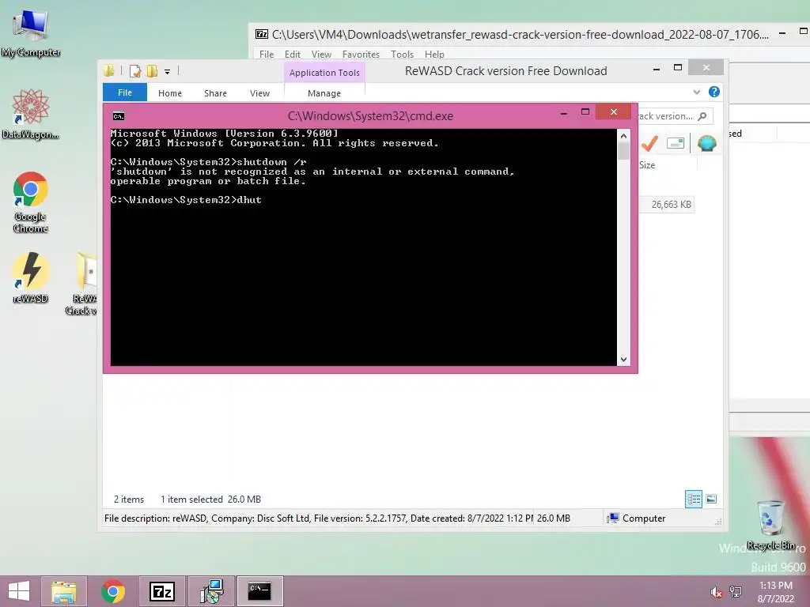The width and height of the screenshot is (810, 607).
Task: Maximize the ReWASD Crack Explorer window
Action: 678,68
